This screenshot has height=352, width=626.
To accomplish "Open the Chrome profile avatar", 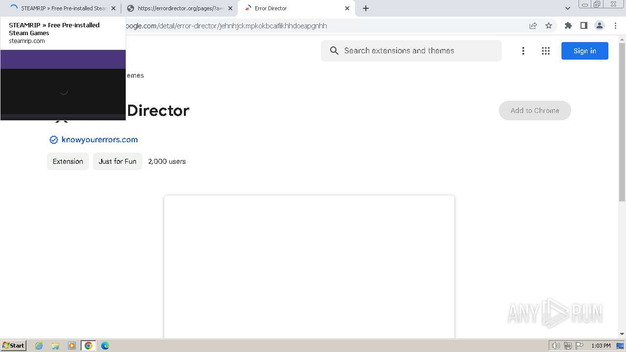I will click(600, 26).
